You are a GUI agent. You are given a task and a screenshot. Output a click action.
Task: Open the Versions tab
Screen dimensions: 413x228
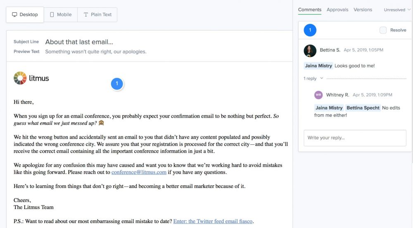click(x=363, y=9)
